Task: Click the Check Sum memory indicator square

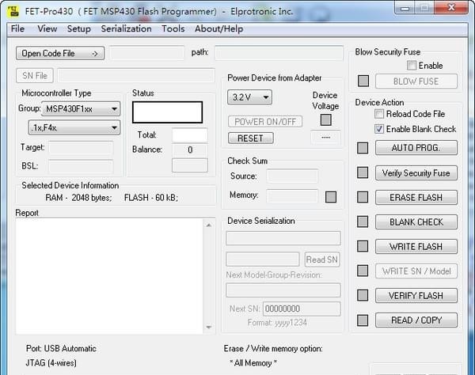Action: [330, 197]
